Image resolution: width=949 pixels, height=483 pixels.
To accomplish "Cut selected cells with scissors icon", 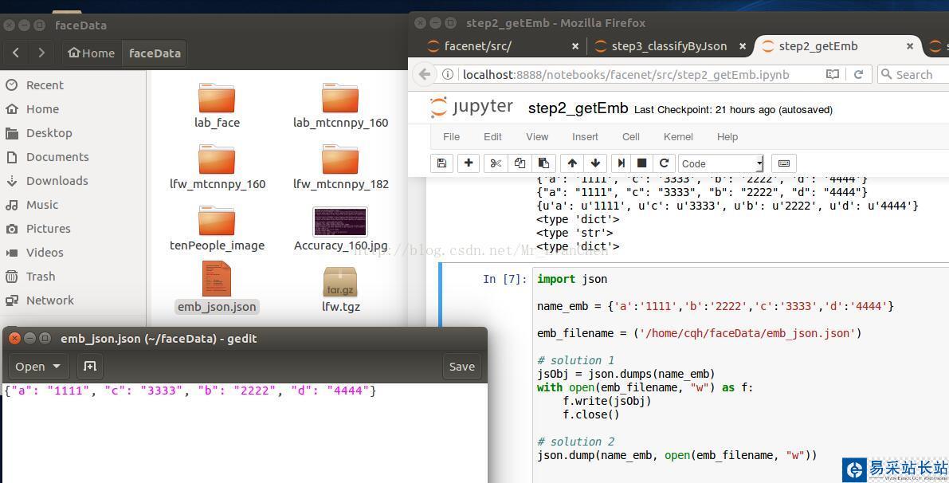I will (496, 163).
